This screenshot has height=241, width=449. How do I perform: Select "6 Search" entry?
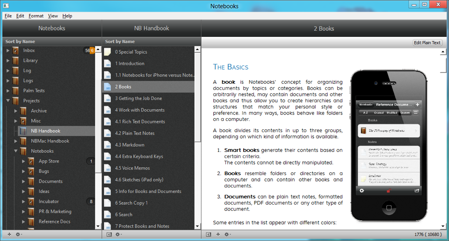click(148, 214)
